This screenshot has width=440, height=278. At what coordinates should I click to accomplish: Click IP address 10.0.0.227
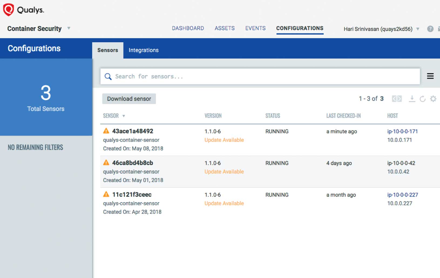point(400,203)
